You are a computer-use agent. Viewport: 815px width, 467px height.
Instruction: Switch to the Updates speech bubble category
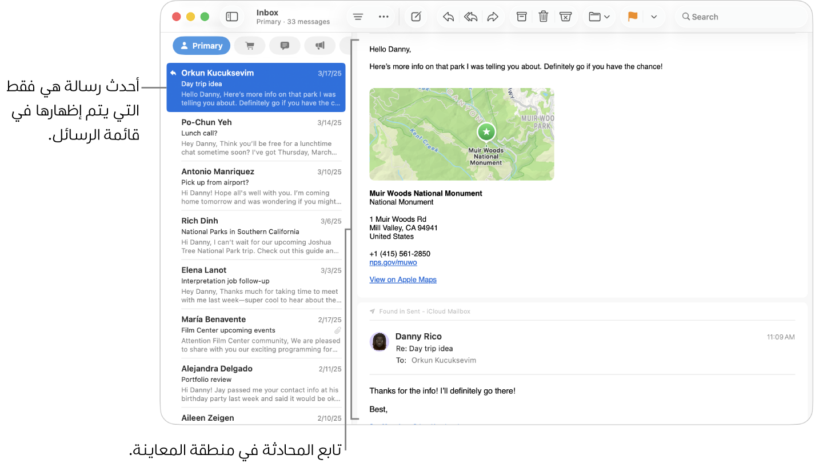285,46
